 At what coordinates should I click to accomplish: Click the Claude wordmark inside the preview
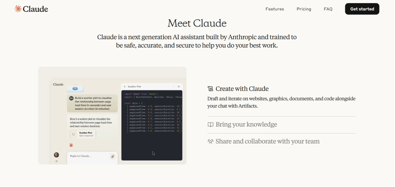[58, 84]
